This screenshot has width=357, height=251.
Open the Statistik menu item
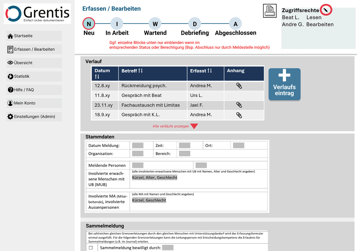coord(34,76)
